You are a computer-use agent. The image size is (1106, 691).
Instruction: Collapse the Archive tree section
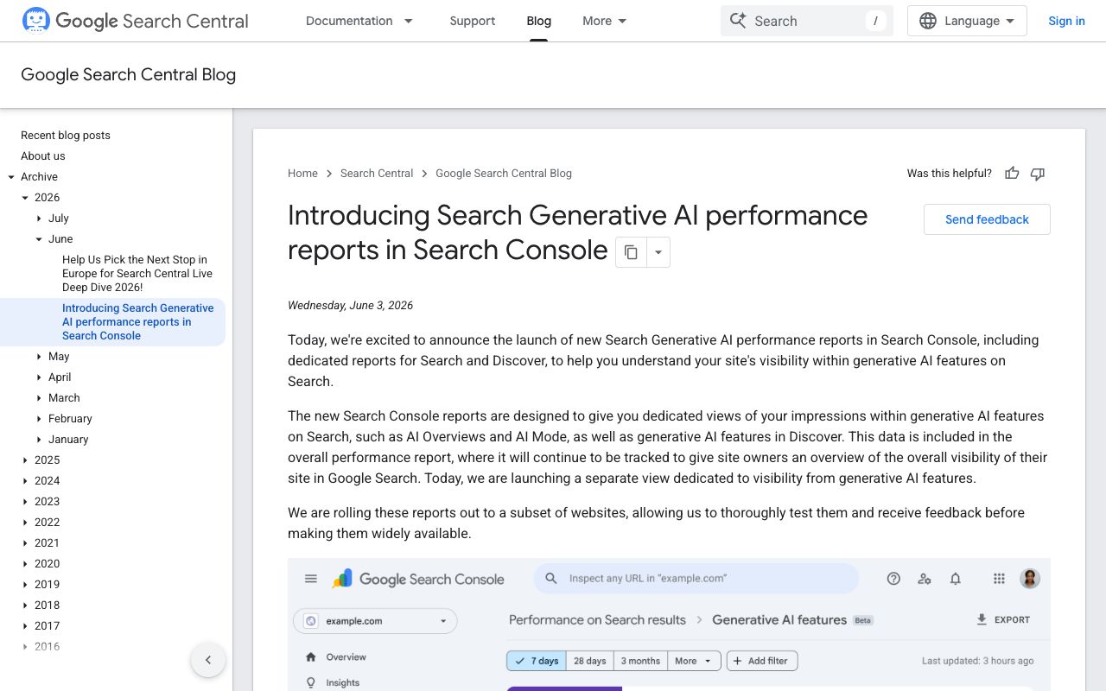[11, 177]
